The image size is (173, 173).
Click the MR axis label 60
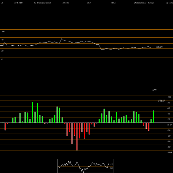pyautogui.click(x=169, y=108)
